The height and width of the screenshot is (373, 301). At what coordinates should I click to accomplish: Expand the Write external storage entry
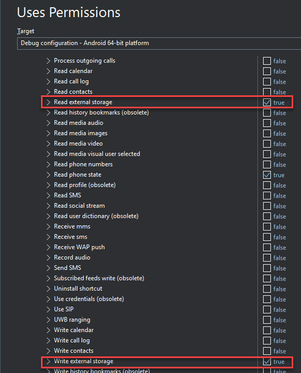pos(48,362)
